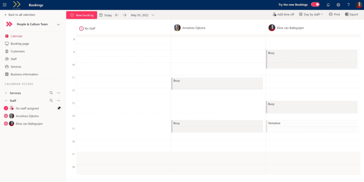Open the user account avatar

point(359,5)
